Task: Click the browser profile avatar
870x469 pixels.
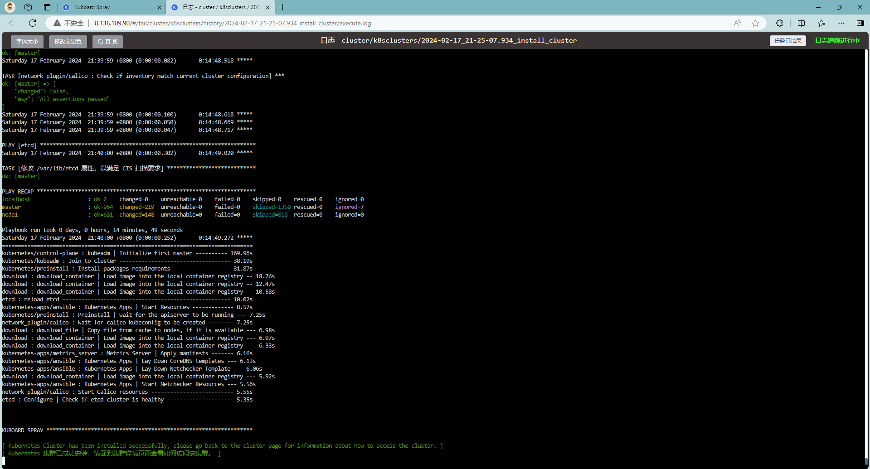Action: pos(10,7)
